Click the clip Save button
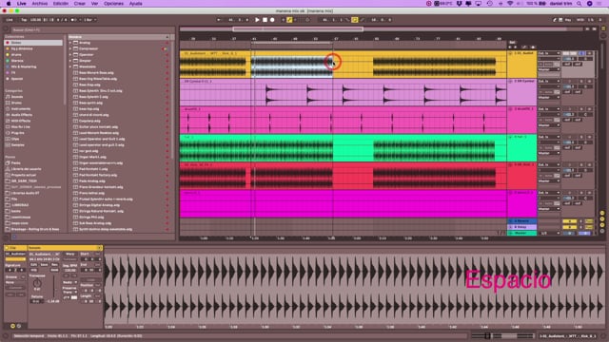Image resolution: width=609 pixels, height=342 pixels. coord(44,265)
